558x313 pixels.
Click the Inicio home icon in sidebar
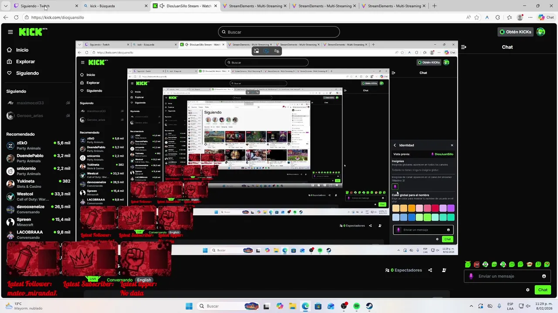click(x=9, y=50)
